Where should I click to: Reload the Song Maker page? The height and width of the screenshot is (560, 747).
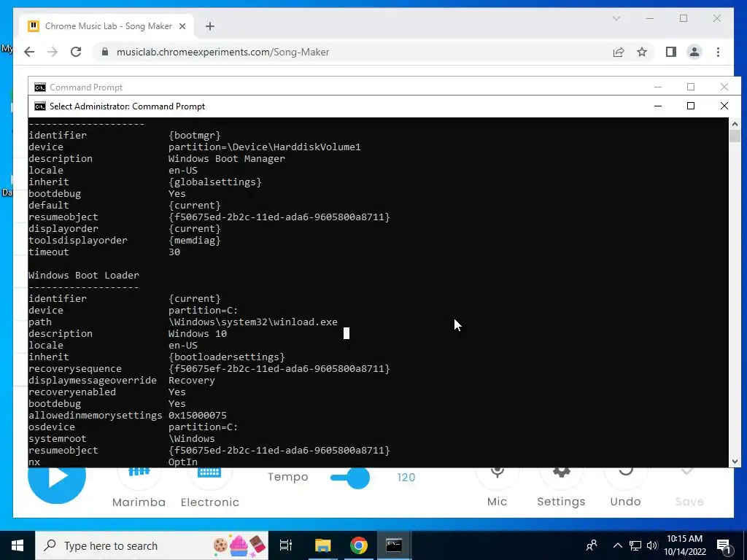click(x=76, y=52)
